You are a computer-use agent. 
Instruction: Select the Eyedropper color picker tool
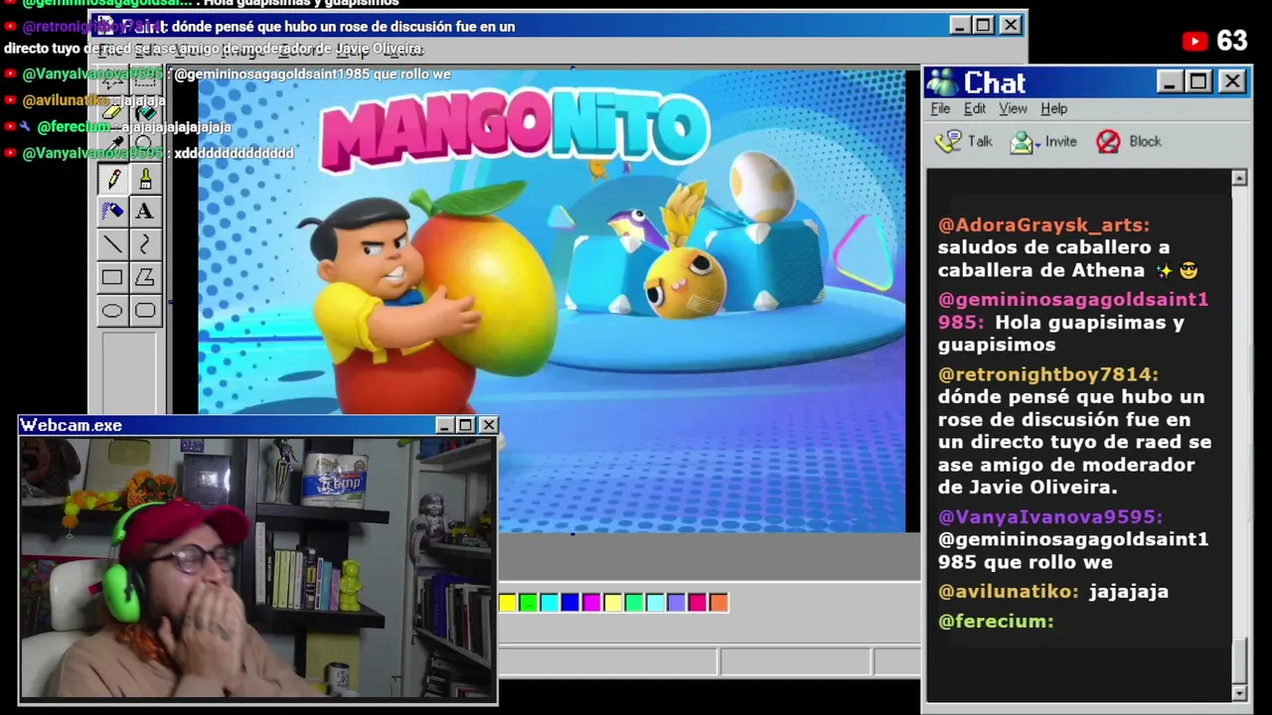pos(112,145)
